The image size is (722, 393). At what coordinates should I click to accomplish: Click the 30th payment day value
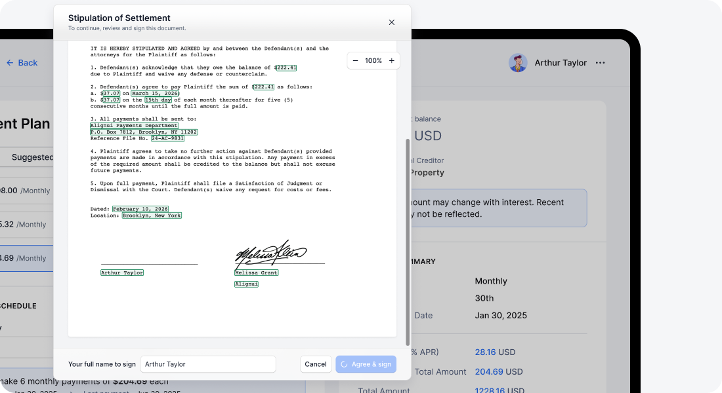pos(484,298)
